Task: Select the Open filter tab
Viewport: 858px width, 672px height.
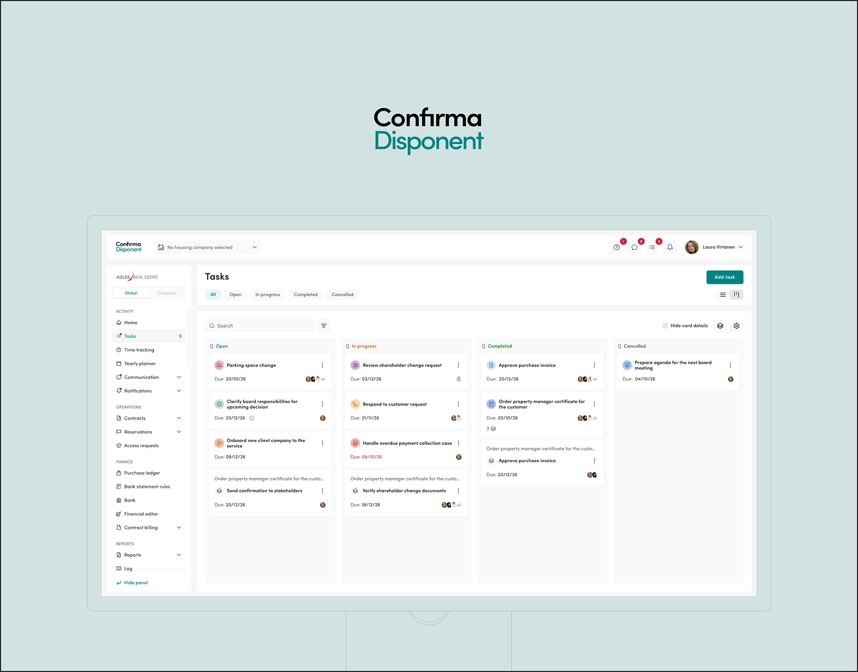Action: coord(235,295)
